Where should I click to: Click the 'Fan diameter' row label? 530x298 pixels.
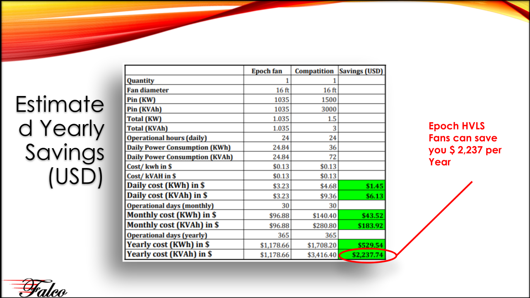(x=148, y=90)
